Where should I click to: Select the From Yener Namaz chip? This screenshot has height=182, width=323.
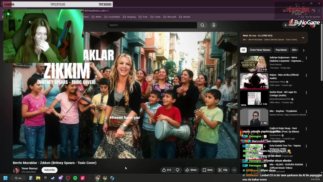coord(260,50)
